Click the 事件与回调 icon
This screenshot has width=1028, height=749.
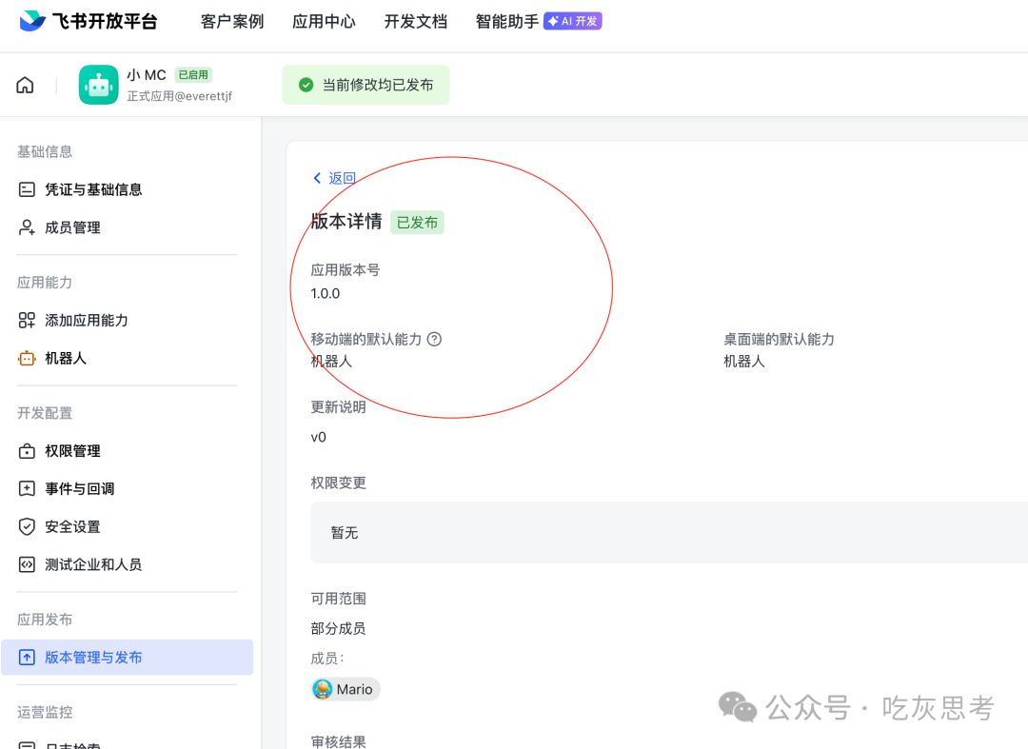click(x=27, y=489)
